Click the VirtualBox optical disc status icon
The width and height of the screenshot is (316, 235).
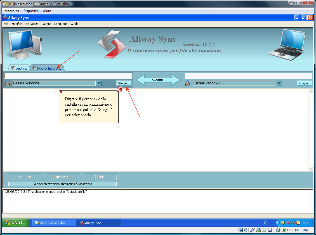(x=246, y=230)
